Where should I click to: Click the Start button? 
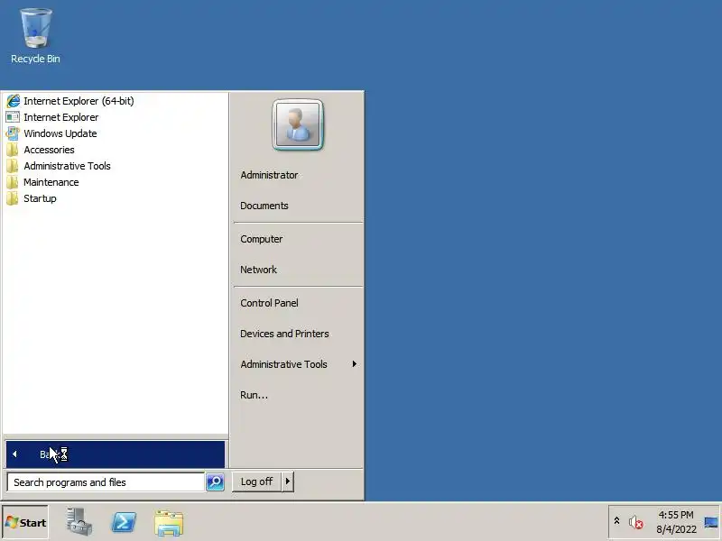coord(25,523)
